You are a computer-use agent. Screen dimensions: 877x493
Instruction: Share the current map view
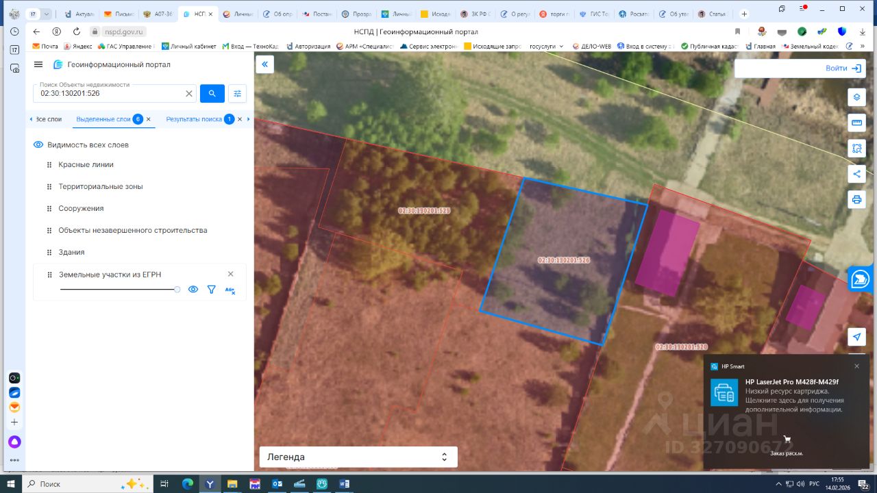856,174
